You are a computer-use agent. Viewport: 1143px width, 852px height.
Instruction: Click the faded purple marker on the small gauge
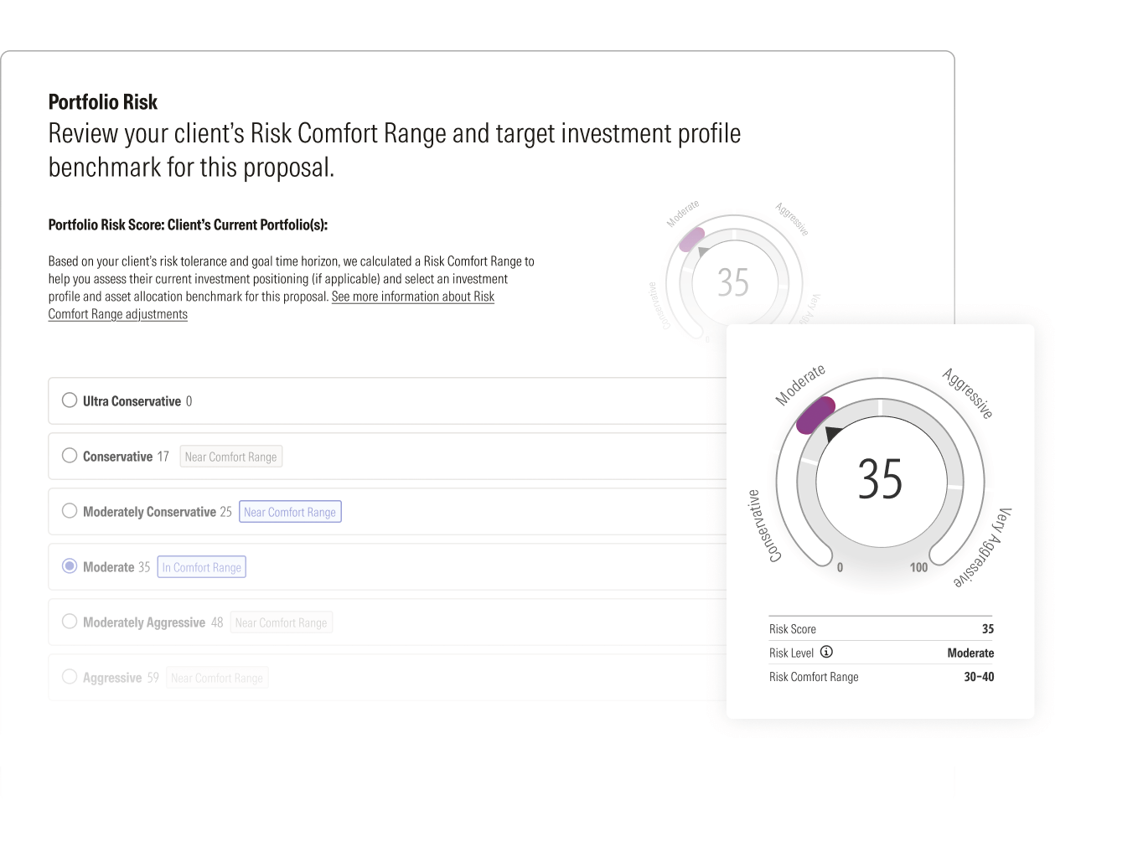click(x=691, y=240)
